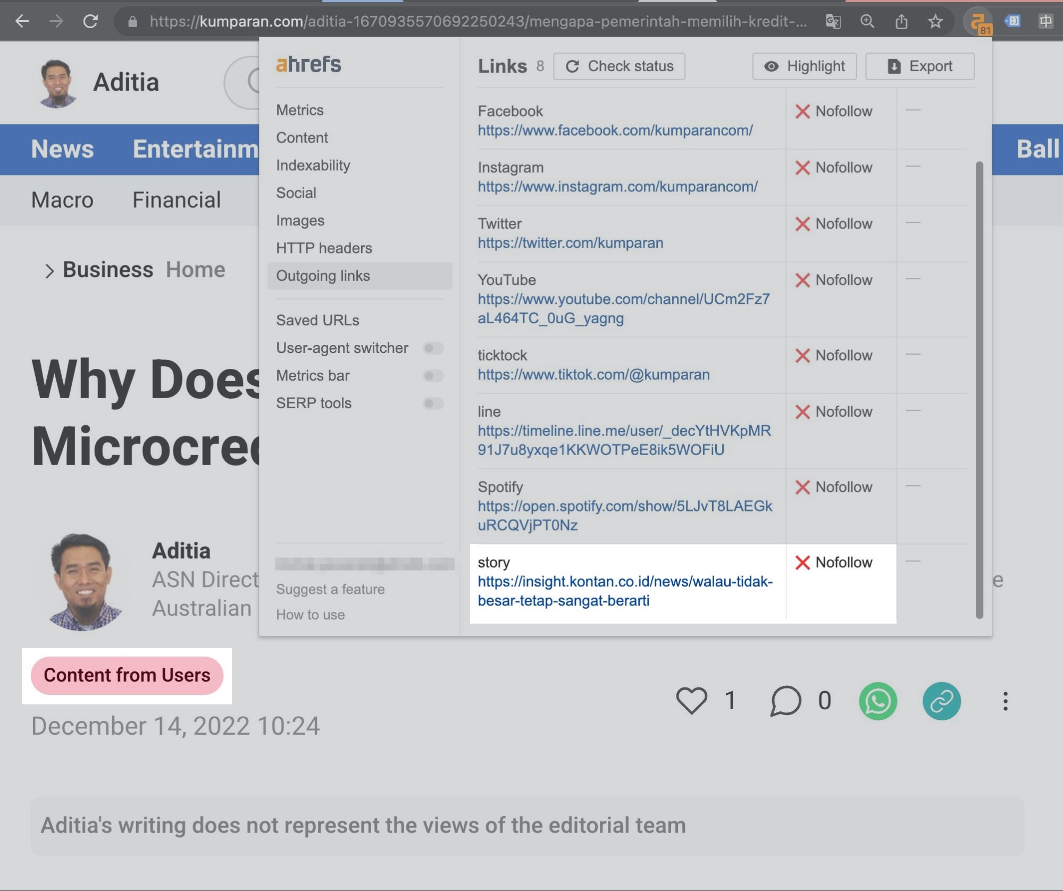This screenshot has width=1063, height=891.
Task: Click Suggest a feature link
Action: pyautogui.click(x=331, y=588)
